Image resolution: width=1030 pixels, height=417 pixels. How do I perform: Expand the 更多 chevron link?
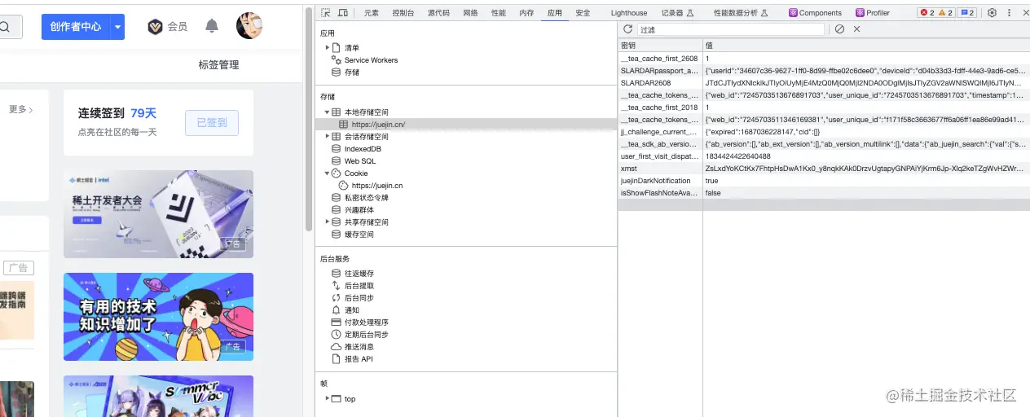pos(21,109)
